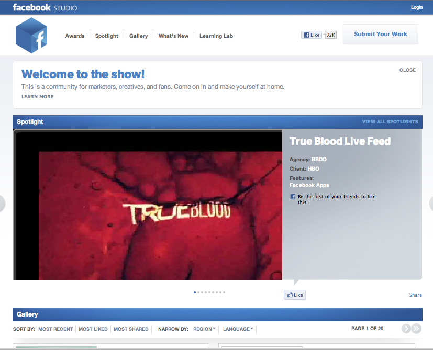Click the blue Facebook Studio cube logo
This screenshot has height=350, width=433.
31,36
